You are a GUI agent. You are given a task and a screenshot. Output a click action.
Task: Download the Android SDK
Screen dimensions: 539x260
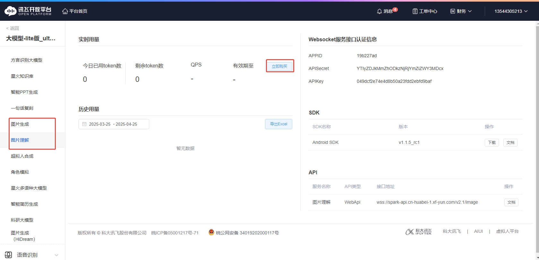[492, 143]
